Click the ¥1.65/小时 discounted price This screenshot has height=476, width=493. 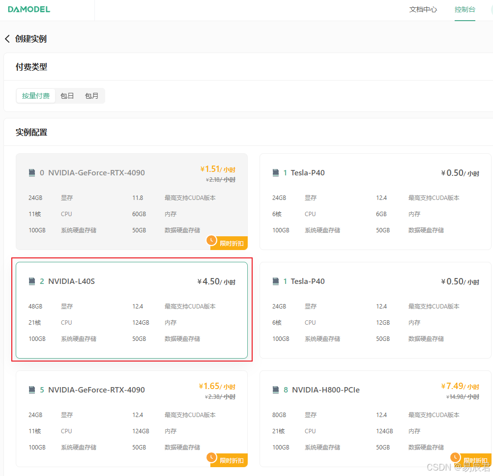click(217, 386)
